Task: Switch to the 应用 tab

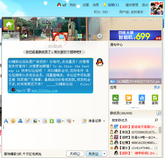Action: pos(84,36)
